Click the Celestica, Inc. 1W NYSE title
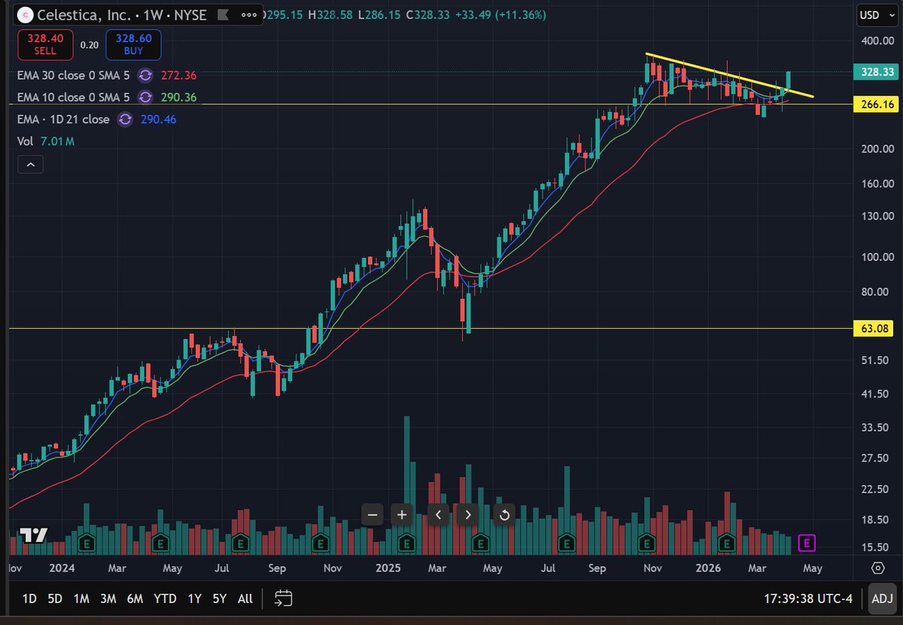903x625 pixels. tap(121, 14)
